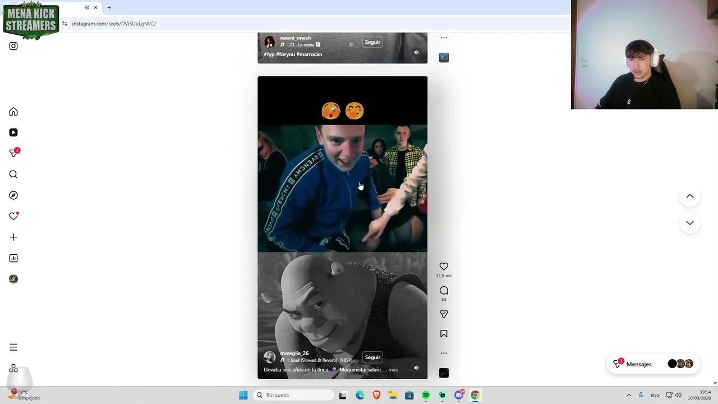The image size is (718, 404).
Task: Click microphone icon in system tray
Action: (x=641, y=396)
